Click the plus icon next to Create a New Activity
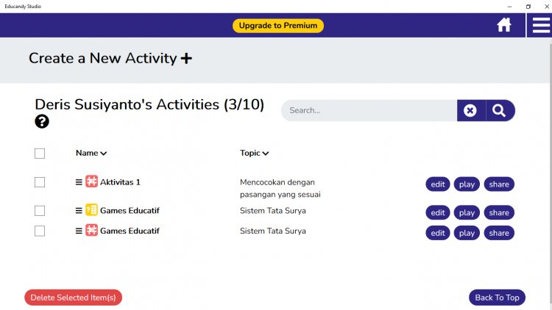 [x=186, y=59]
